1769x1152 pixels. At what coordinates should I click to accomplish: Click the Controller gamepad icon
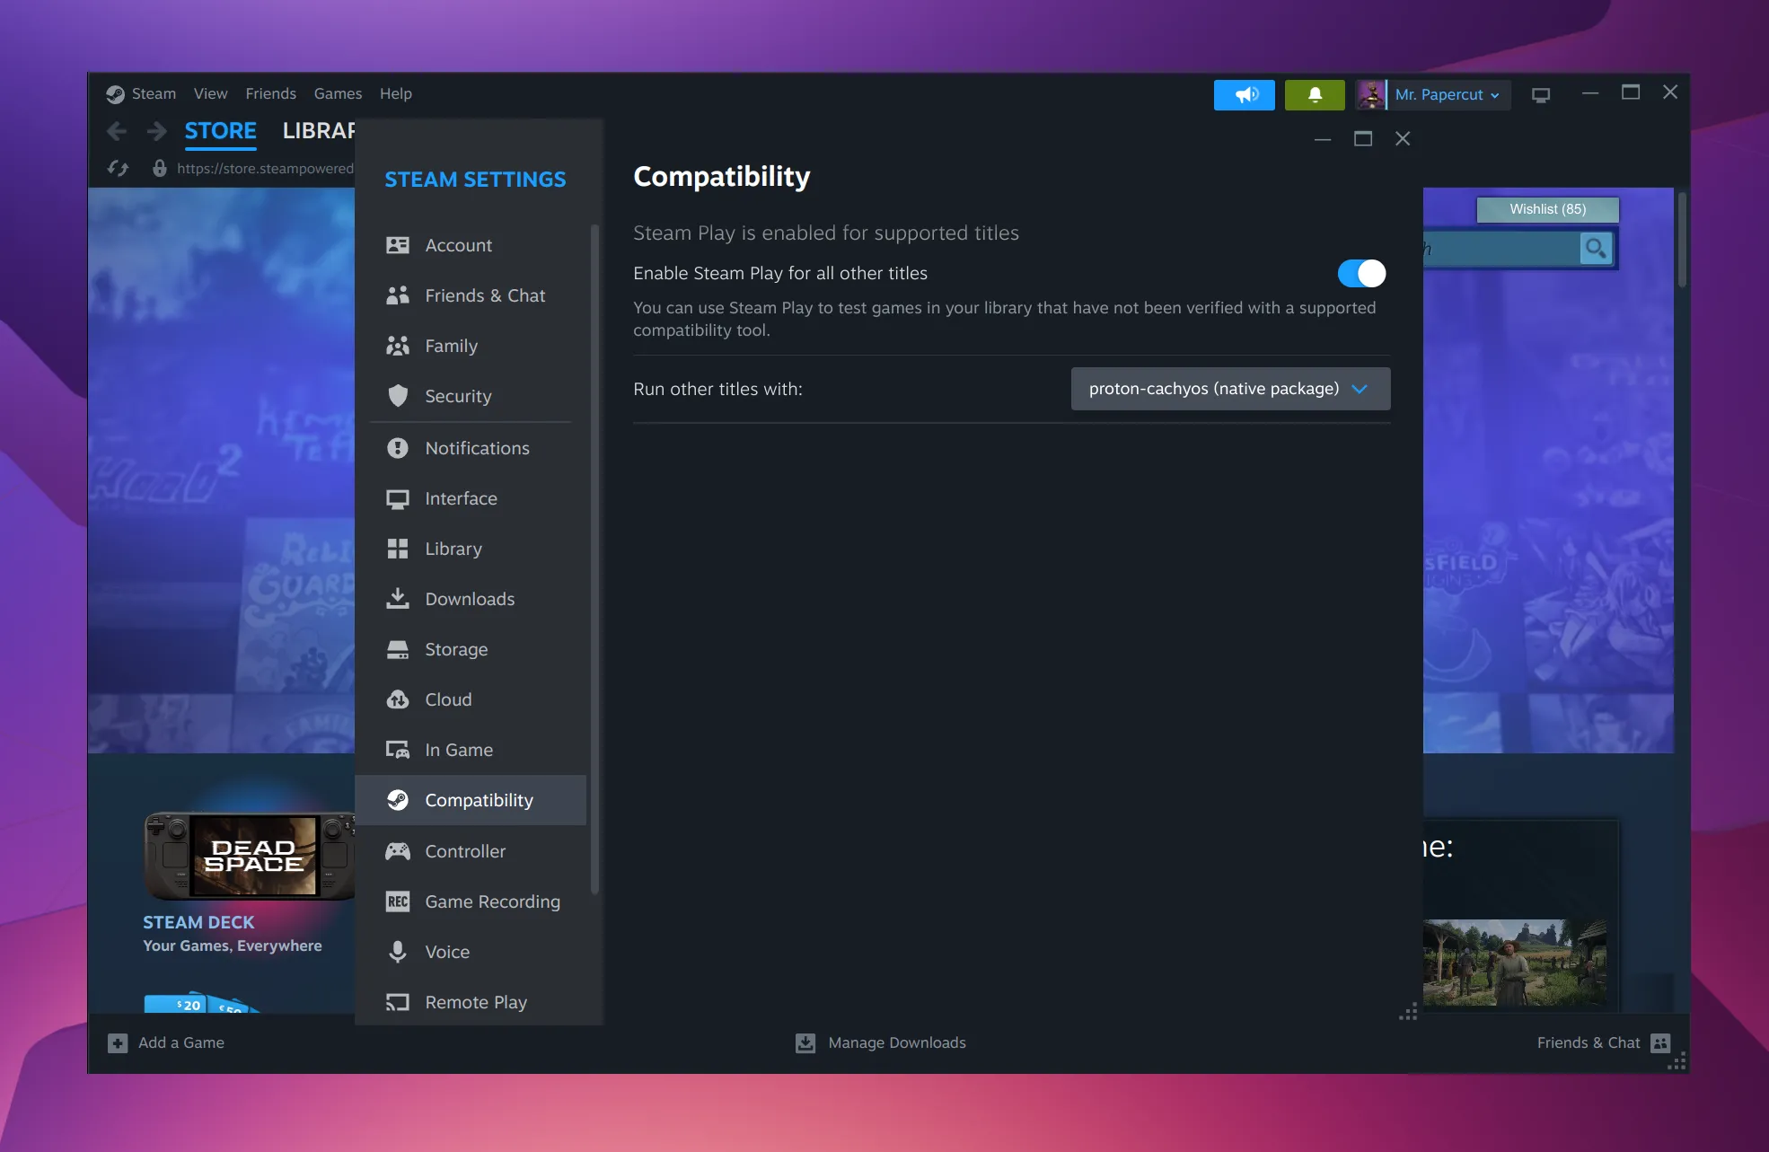[x=398, y=851]
